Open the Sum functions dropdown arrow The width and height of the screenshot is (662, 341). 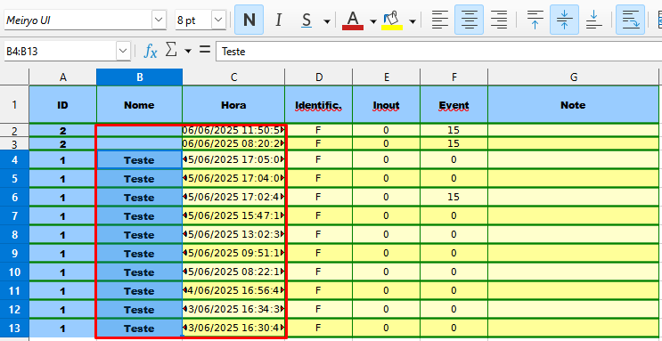pyautogui.click(x=188, y=52)
